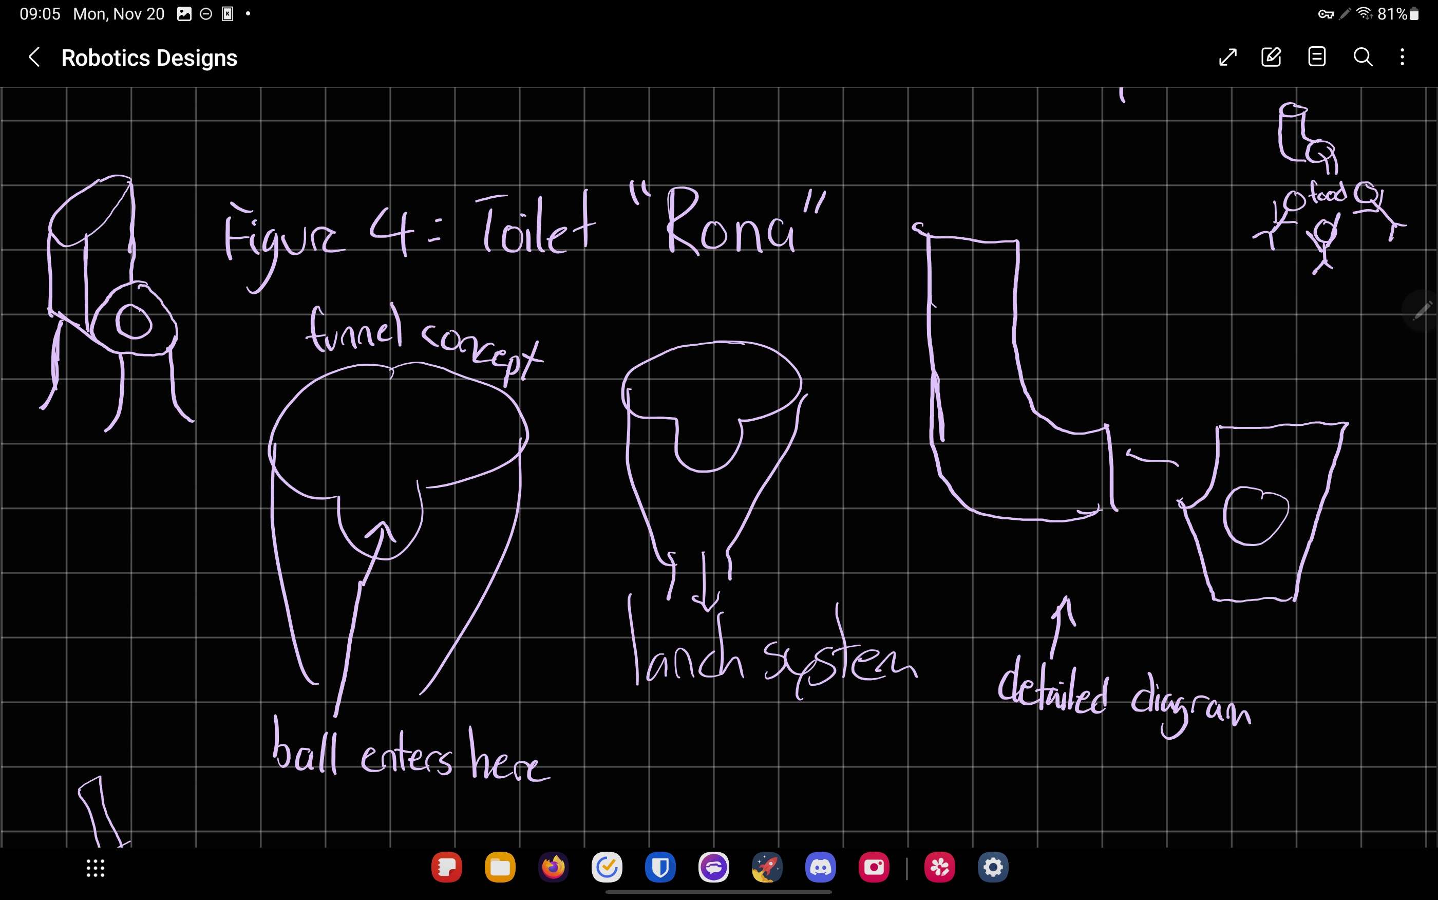Open the yellow files folder app
The image size is (1438, 900).
pyautogui.click(x=500, y=868)
